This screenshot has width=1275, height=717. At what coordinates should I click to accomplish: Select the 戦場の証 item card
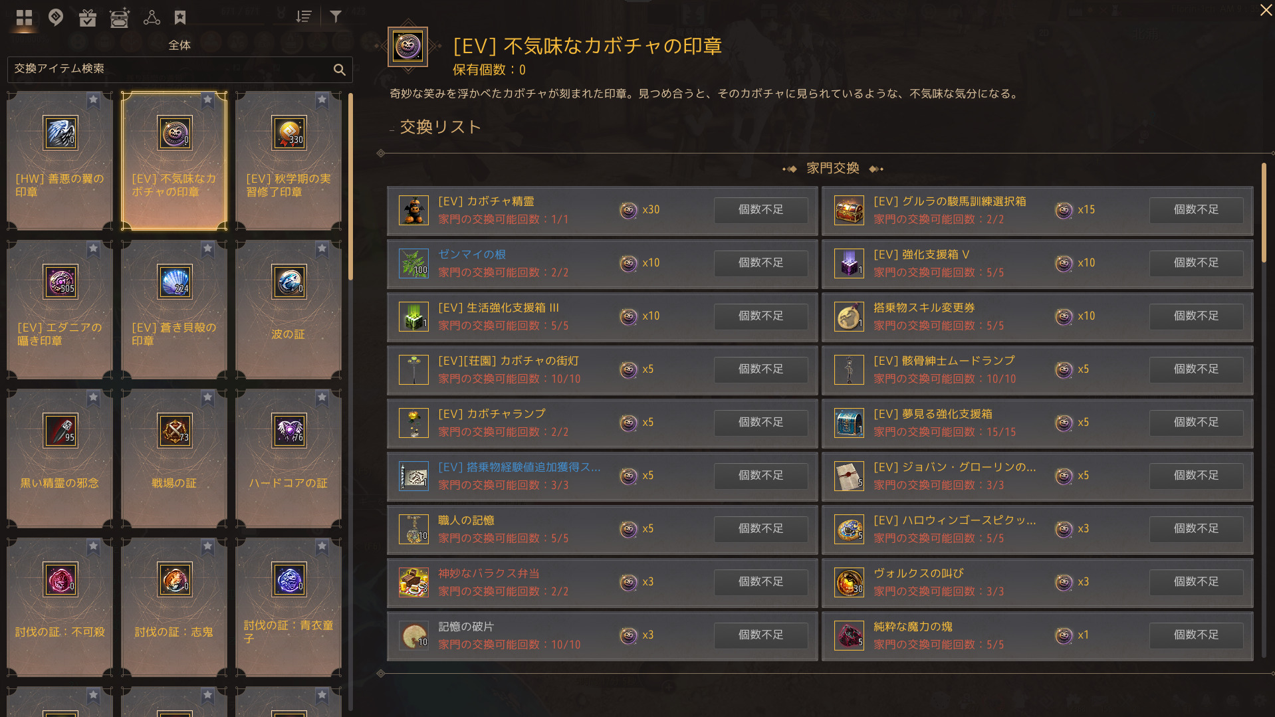pyautogui.click(x=174, y=459)
